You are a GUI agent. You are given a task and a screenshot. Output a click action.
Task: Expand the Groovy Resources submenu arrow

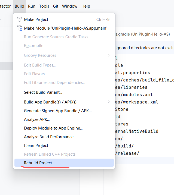pos(109,55)
